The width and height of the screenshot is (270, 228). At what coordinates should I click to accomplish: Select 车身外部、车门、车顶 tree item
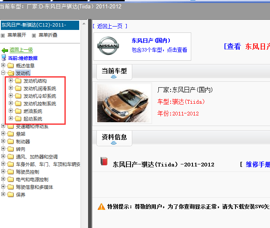click(48, 164)
